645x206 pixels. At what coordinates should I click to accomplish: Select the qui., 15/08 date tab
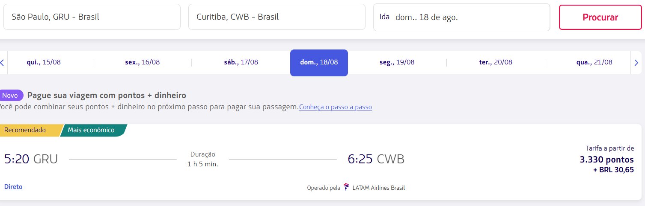tap(44, 62)
